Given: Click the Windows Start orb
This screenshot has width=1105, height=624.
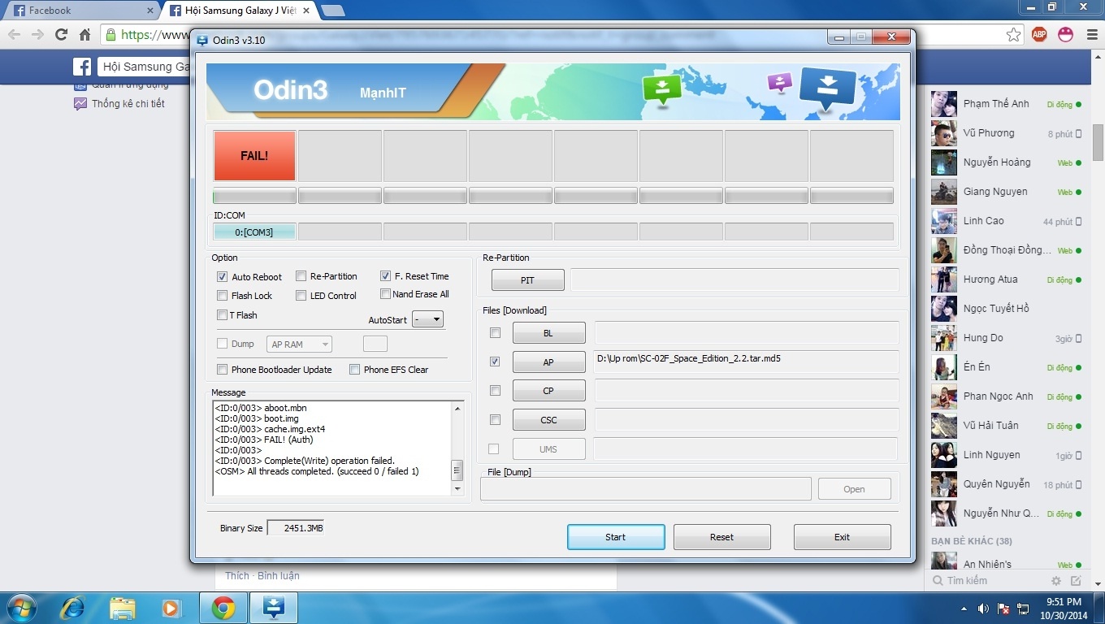Looking at the screenshot, I should point(20,608).
